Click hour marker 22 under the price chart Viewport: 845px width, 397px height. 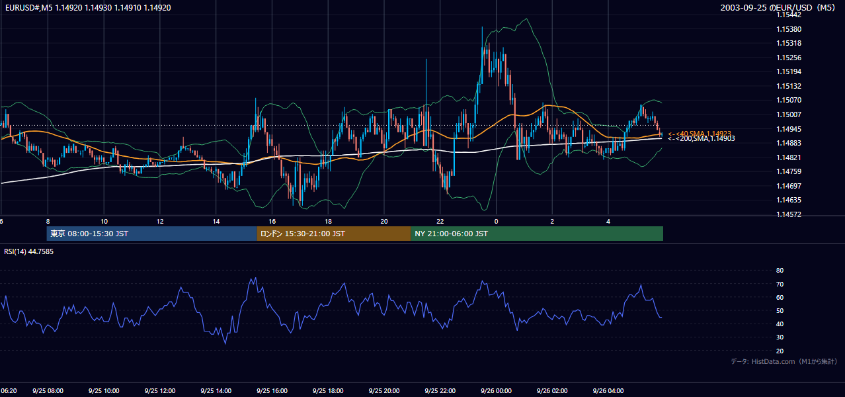[440, 221]
